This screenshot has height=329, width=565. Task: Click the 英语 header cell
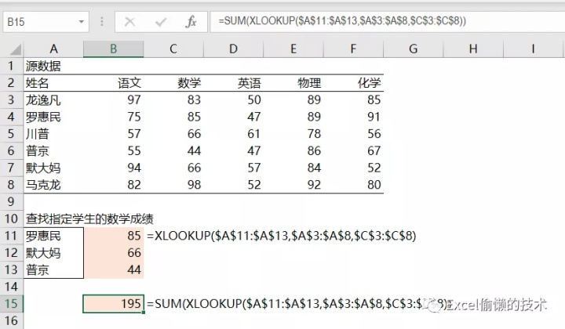coord(233,83)
